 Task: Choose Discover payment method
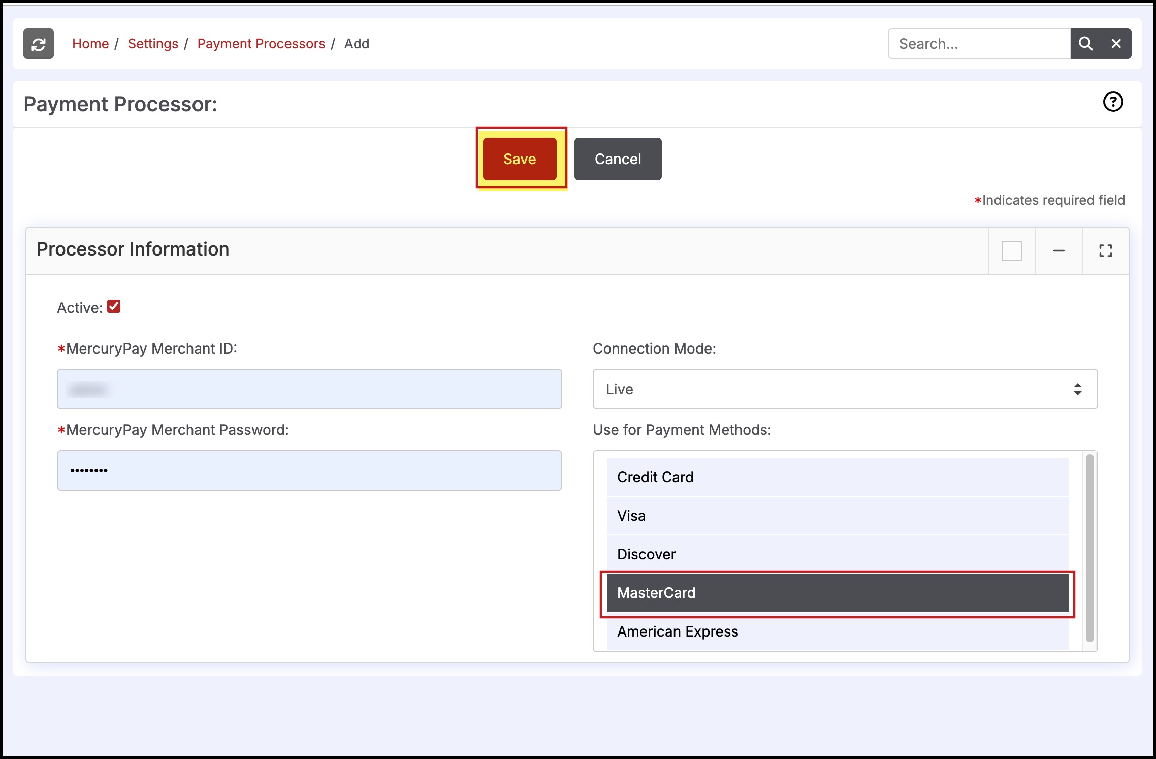pos(837,554)
